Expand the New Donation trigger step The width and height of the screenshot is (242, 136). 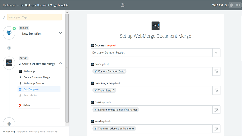[x=60, y=33]
